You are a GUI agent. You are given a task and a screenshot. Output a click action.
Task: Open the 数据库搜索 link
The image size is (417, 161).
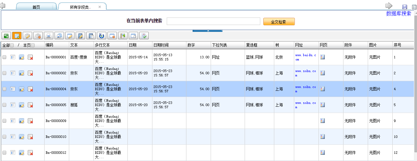click(x=399, y=13)
